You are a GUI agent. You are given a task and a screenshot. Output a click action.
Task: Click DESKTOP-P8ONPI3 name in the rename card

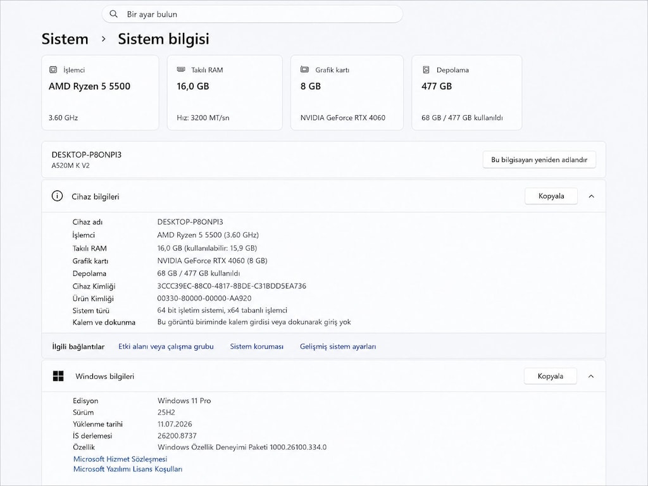[x=86, y=154]
